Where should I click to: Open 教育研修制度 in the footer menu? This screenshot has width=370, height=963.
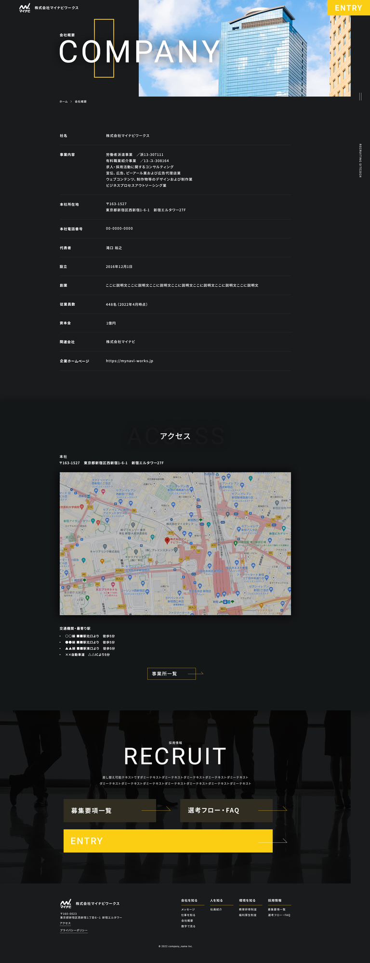pyautogui.click(x=248, y=909)
